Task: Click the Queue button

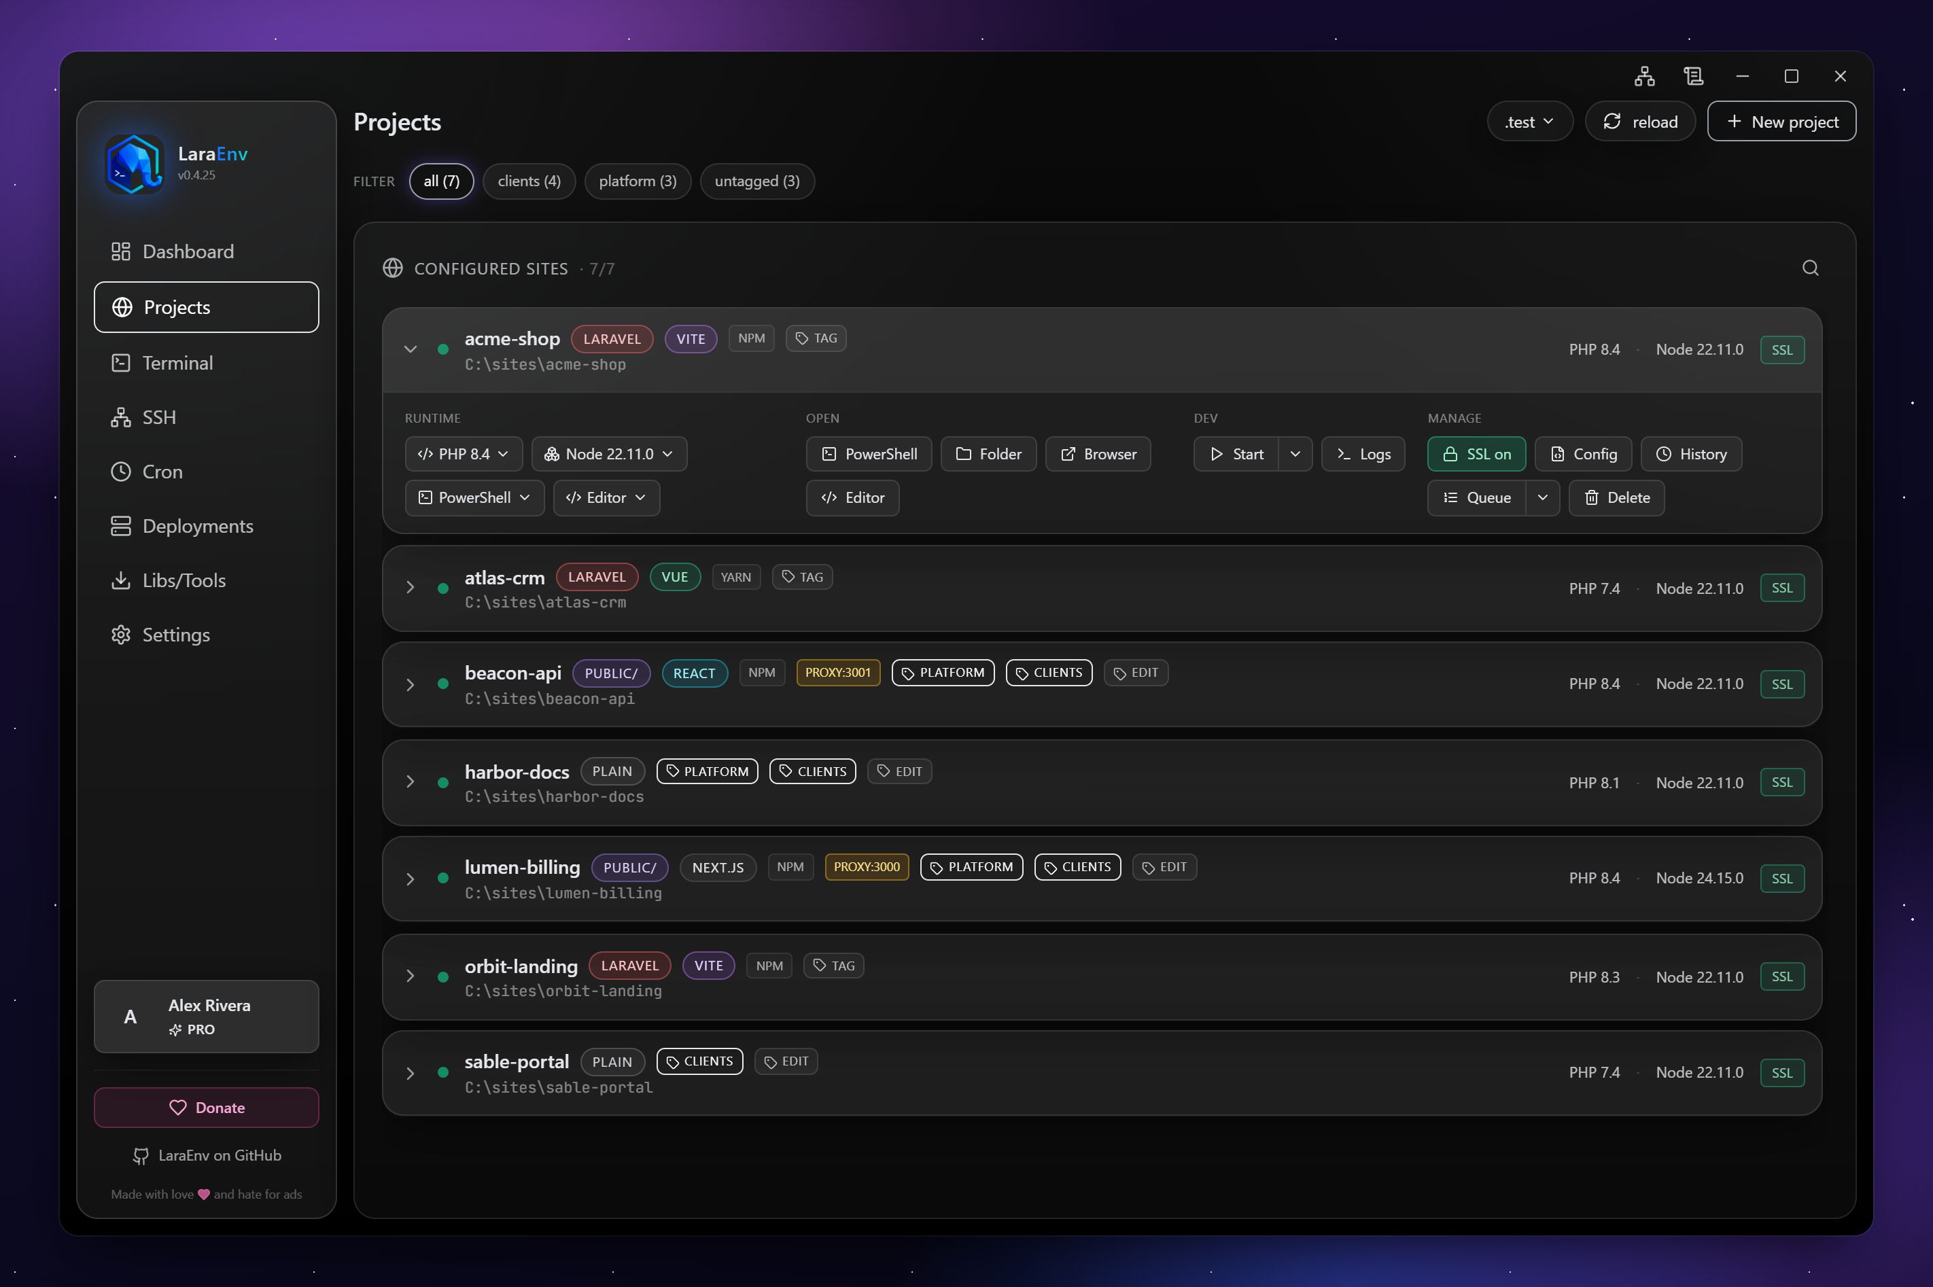Action: click(1476, 497)
